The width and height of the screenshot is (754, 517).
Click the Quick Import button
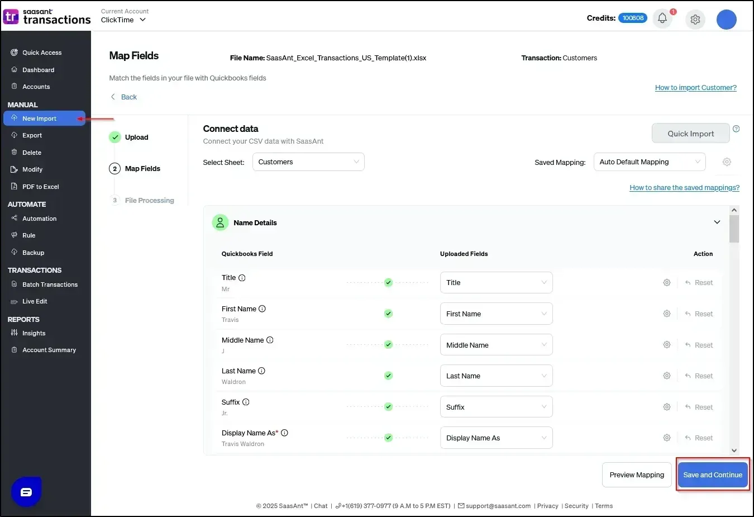(x=691, y=134)
